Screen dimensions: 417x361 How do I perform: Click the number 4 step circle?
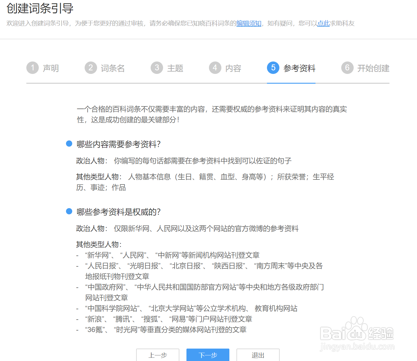pos(215,68)
